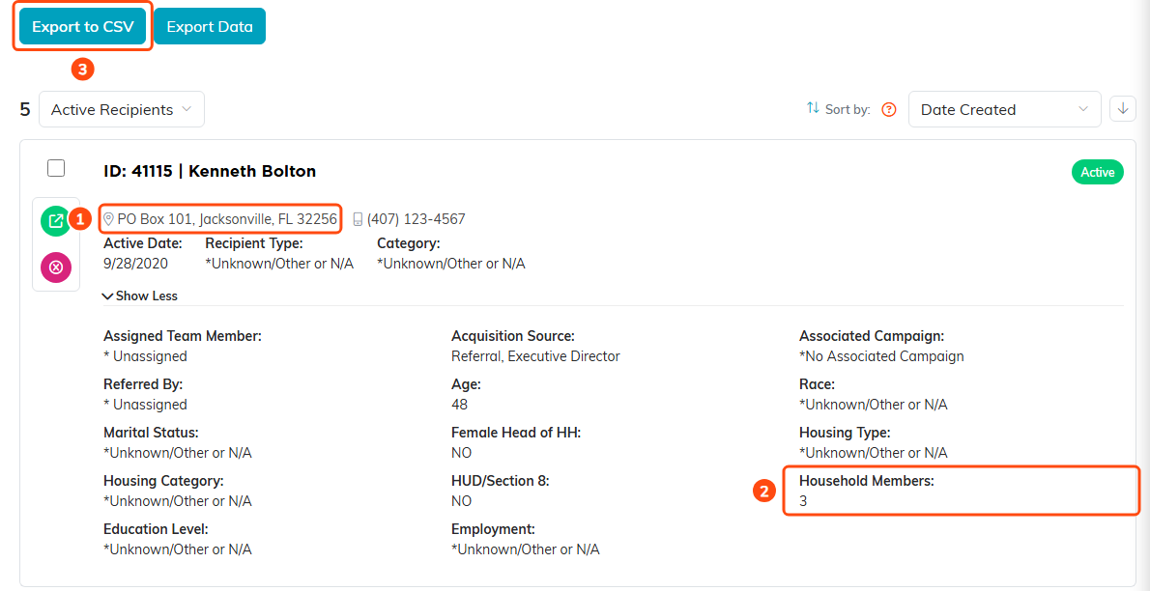Click Acquisition Source value Referral, Executive Director
This screenshot has height=591, width=1150.
coord(535,356)
